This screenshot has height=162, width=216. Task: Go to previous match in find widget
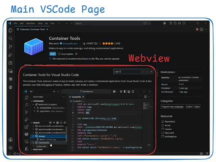[143, 72]
